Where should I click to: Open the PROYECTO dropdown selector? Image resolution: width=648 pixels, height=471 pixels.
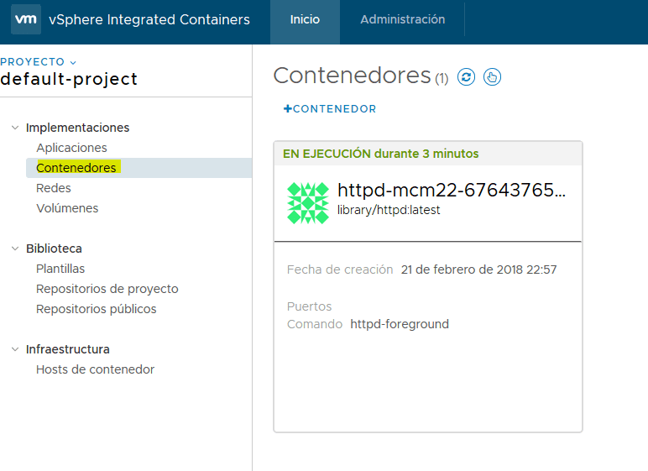tap(39, 62)
